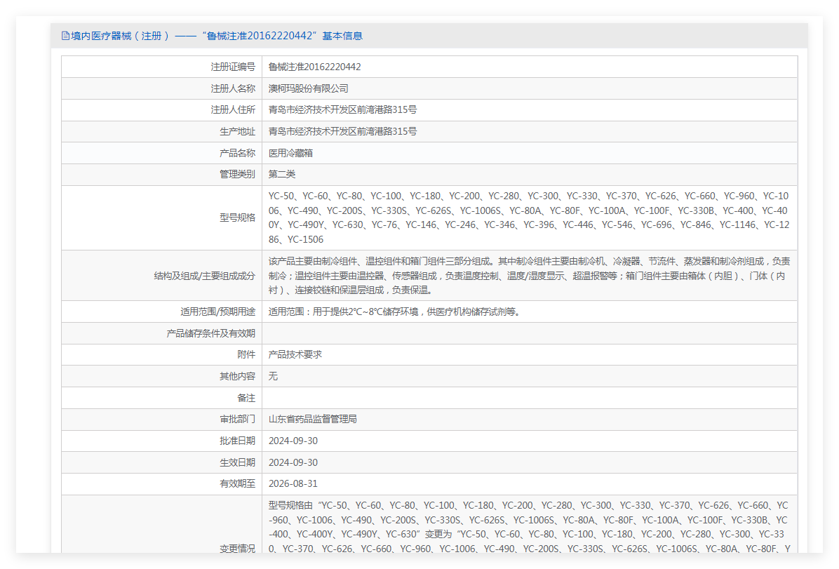This screenshot has height=569, width=839.
Task: Click the structure description starting 该产品主要由
Action: [x=529, y=276]
